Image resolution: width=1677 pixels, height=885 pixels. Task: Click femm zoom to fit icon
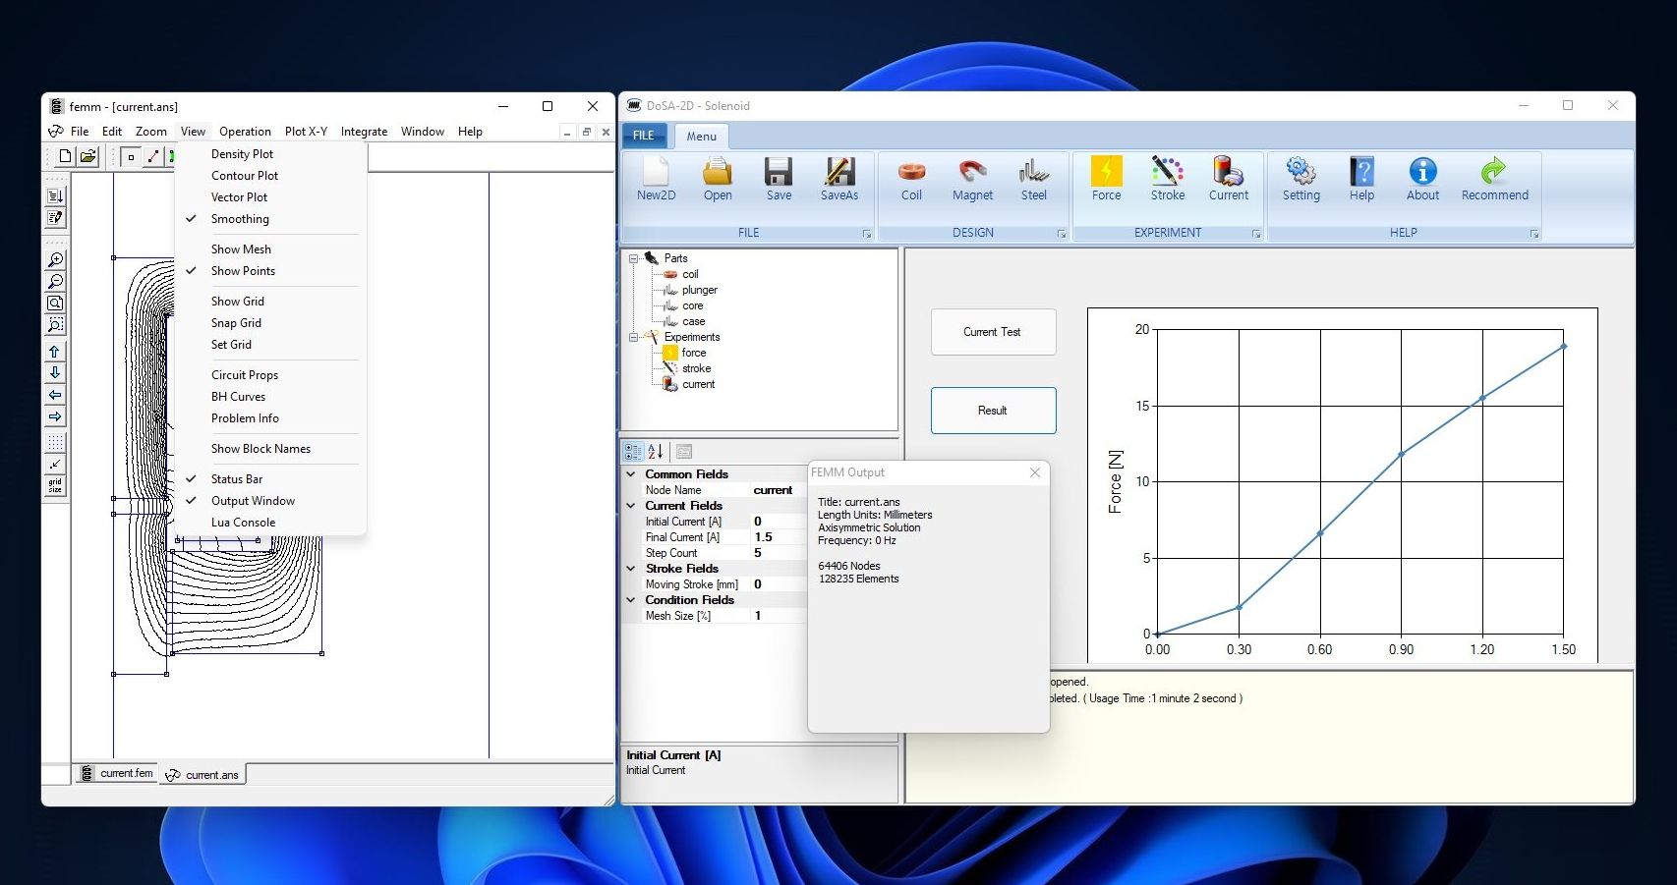(x=55, y=304)
